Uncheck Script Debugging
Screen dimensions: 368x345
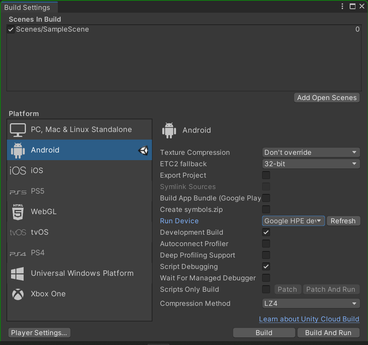(x=266, y=266)
